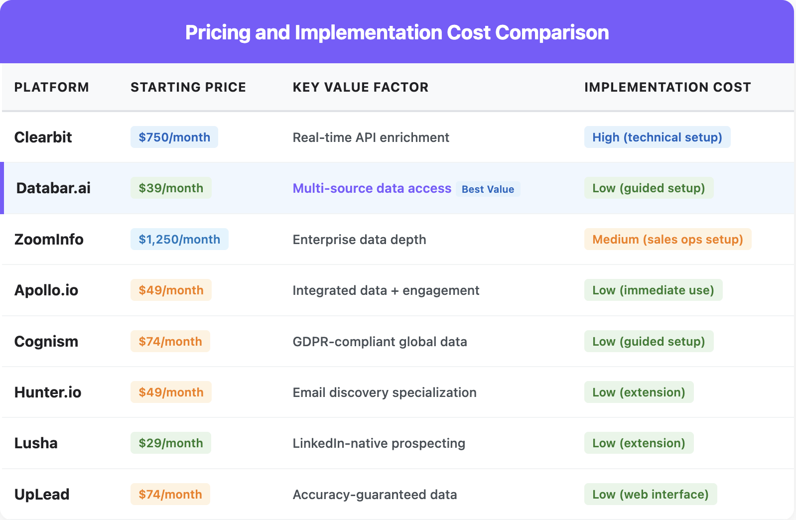Click the 'Best Value' badge

coord(488,189)
